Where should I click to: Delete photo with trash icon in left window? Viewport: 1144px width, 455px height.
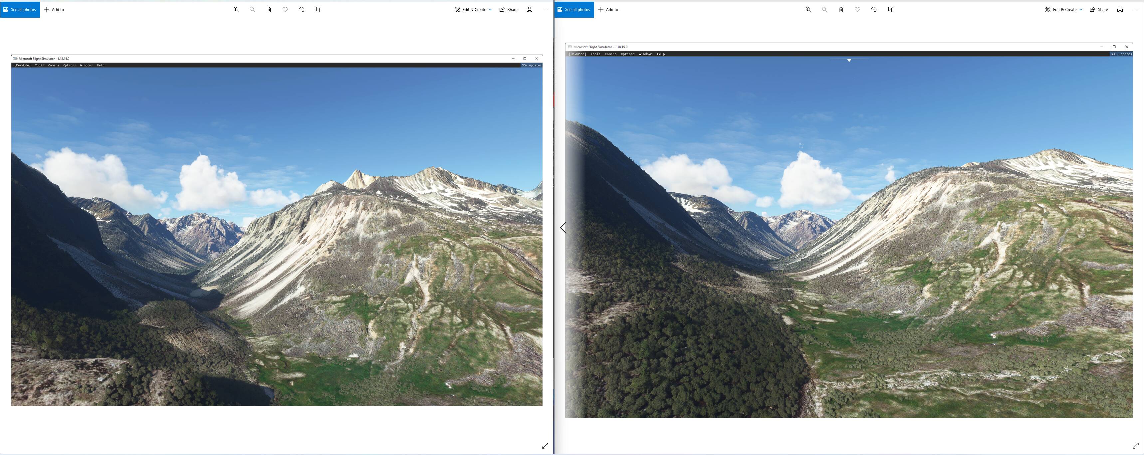269,9
